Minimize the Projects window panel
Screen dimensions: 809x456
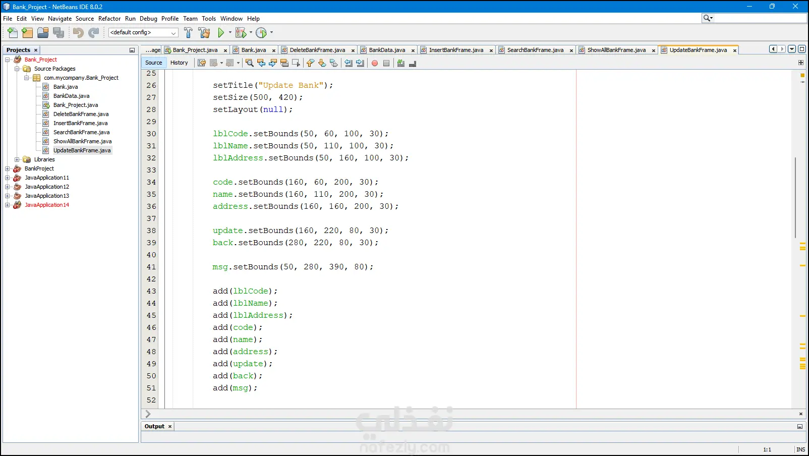[x=132, y=50]
